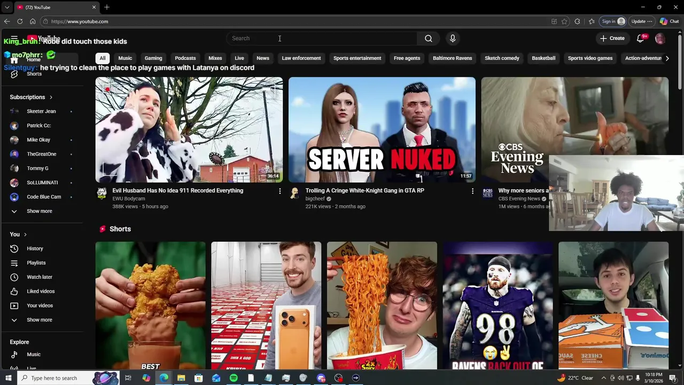The height and width of the screenshot is (385, 684).
Task: Select the Podcasts category chip
Action: pyautogui.click(x=185, y=58)
